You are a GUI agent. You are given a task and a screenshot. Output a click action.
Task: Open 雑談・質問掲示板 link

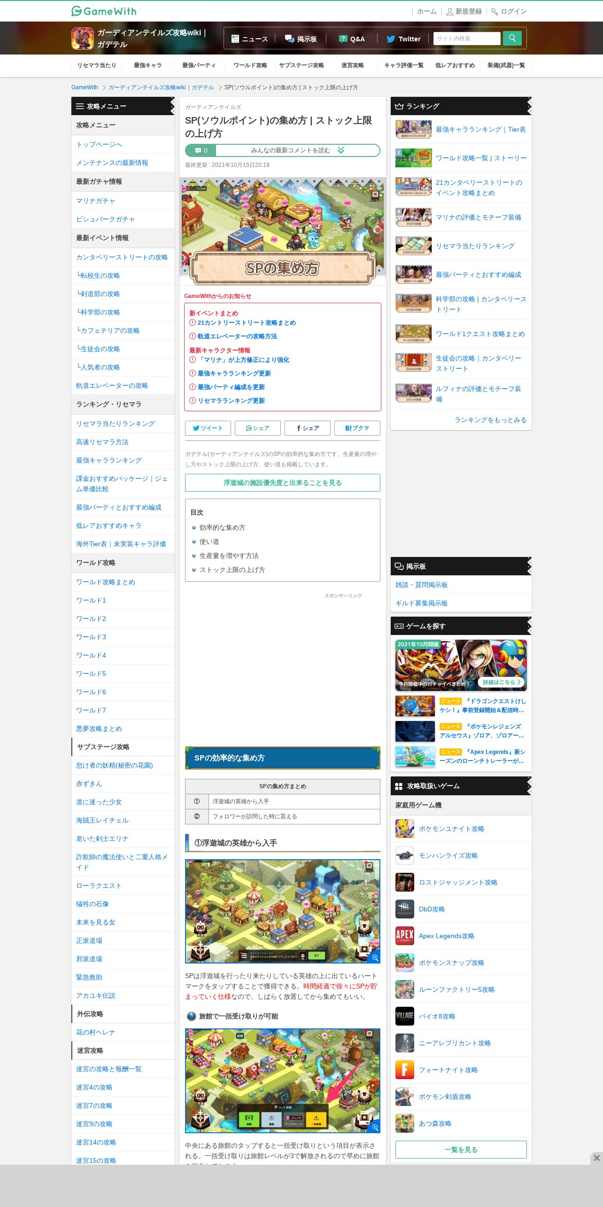(x=421, y=585)
